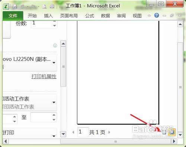This screenshot has height=147, width=186.
Task: Decrease copies with the 份数 down arrow
Action: tap(54, 26)
